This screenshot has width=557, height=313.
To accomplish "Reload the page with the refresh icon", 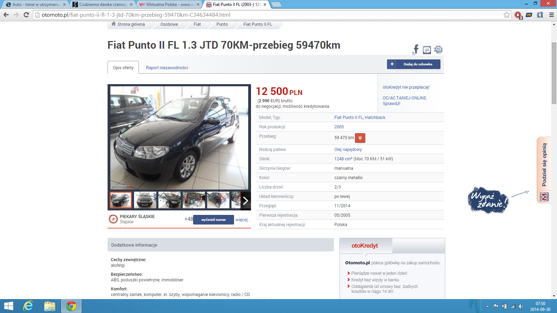I will [26, 15].
